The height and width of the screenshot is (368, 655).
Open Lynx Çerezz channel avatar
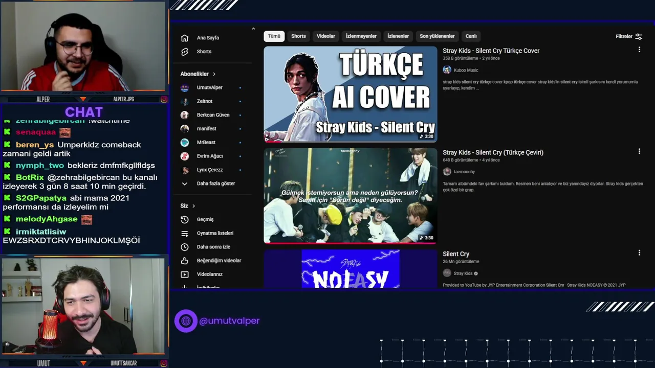coord(185,170)
